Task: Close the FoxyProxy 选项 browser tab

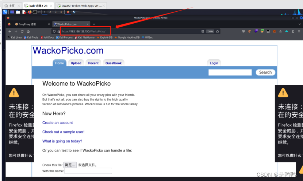Action: (49, 24)
